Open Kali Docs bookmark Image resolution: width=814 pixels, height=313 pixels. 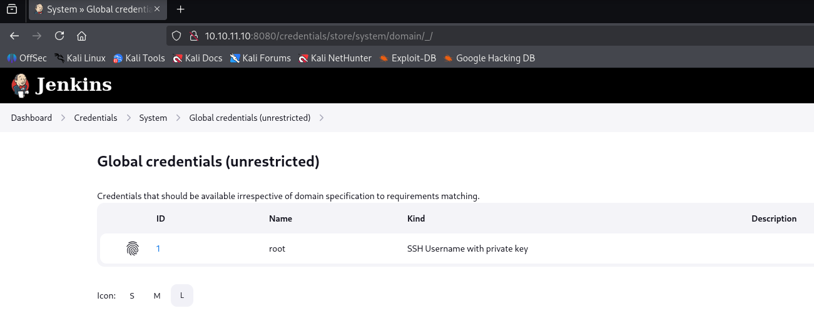[x=198, y=58]
